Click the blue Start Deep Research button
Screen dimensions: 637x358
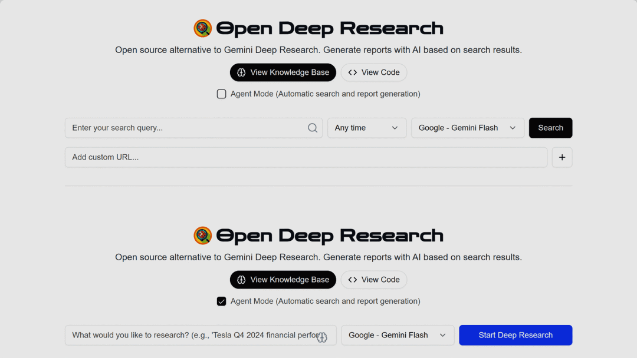click(x=515, y=335)
